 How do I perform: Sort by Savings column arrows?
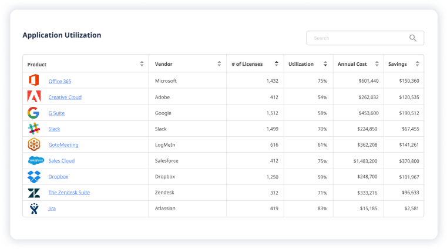tap(417, 64)
